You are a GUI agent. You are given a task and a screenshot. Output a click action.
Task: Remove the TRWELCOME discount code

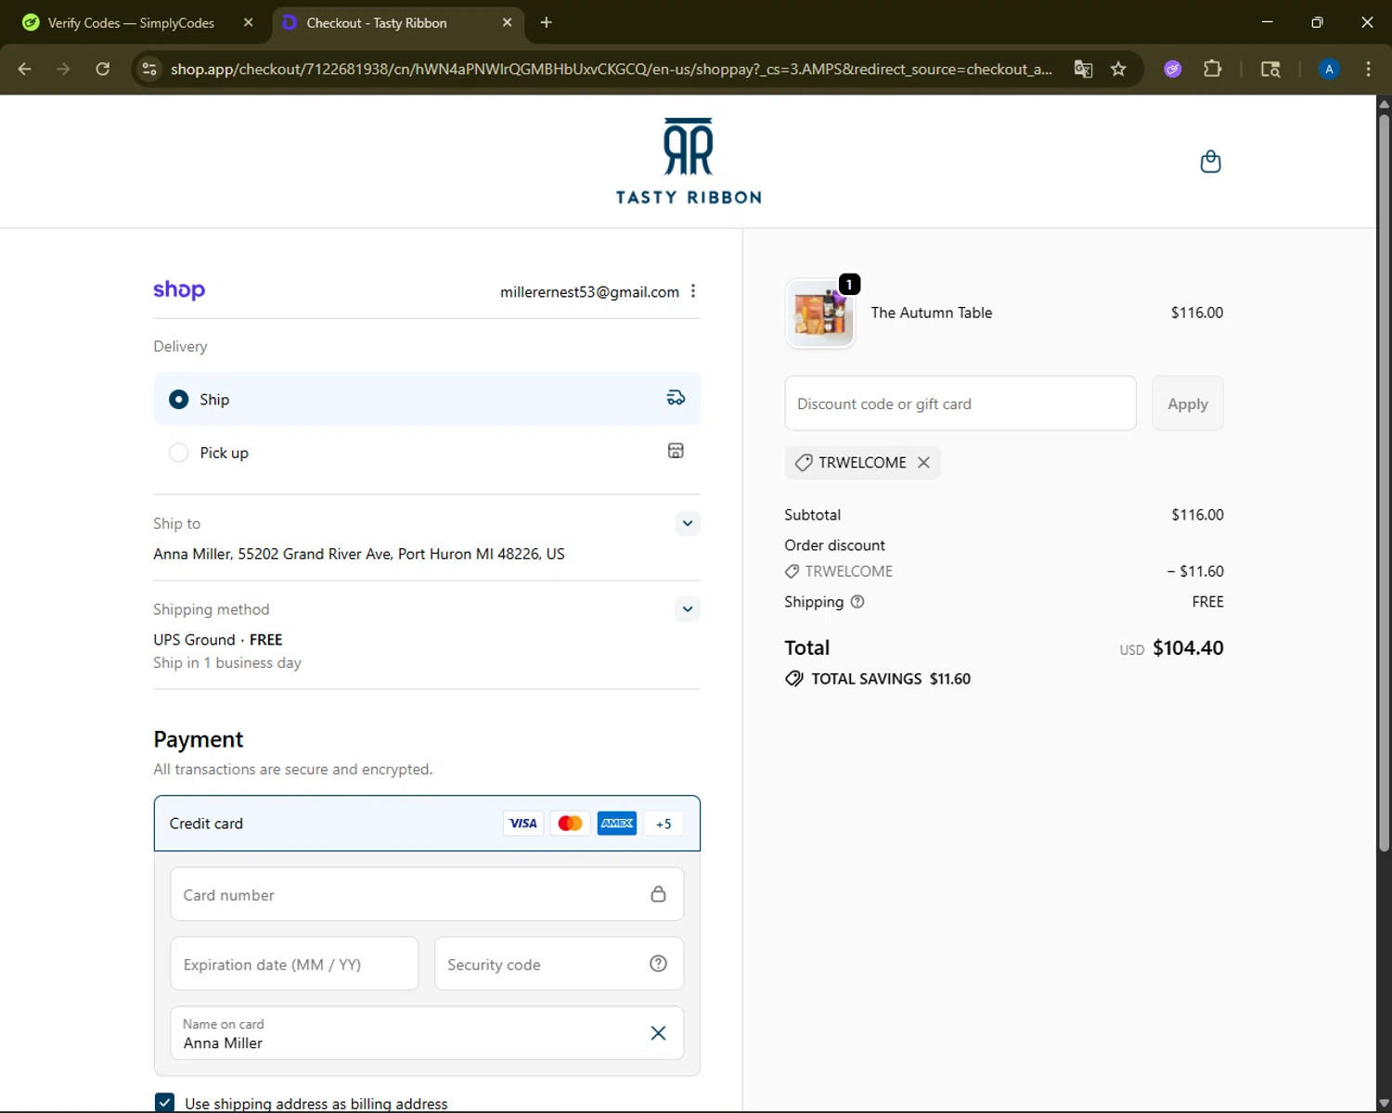[x=923, y=462]
